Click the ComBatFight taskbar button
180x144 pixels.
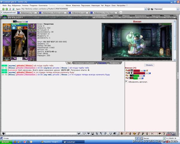(x=73, y=142)
